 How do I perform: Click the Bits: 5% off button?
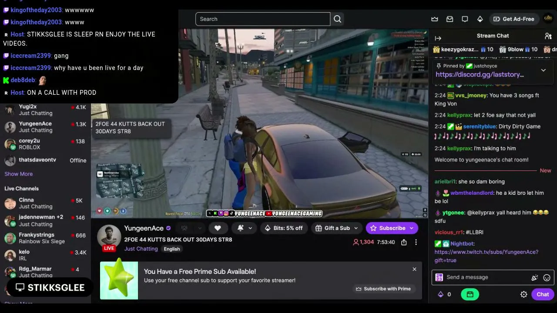coord(284,228)
